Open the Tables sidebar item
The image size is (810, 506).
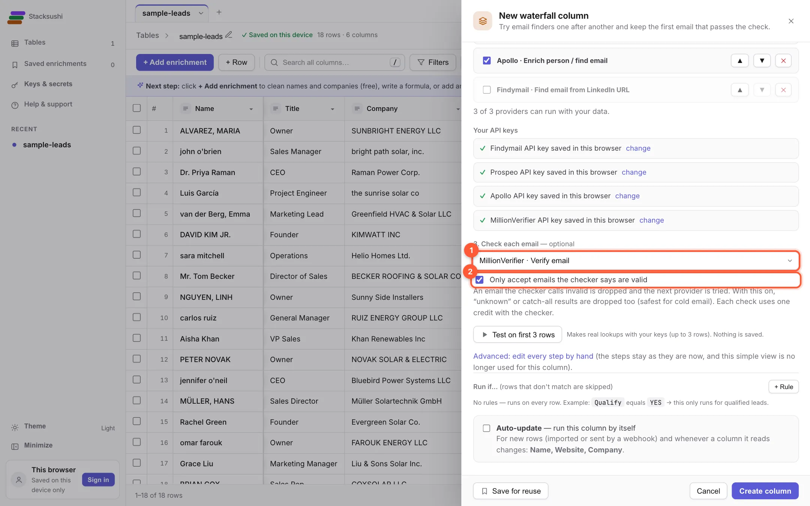tap(63, 43)
